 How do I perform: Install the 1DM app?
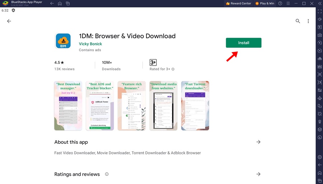coord(243,43)
